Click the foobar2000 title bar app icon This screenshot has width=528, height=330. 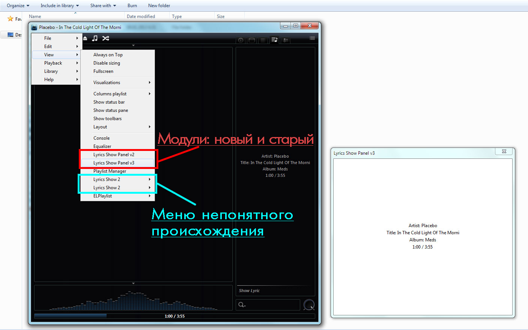[34, 27]
